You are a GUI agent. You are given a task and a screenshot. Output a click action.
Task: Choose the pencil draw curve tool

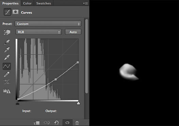[7, 74]
